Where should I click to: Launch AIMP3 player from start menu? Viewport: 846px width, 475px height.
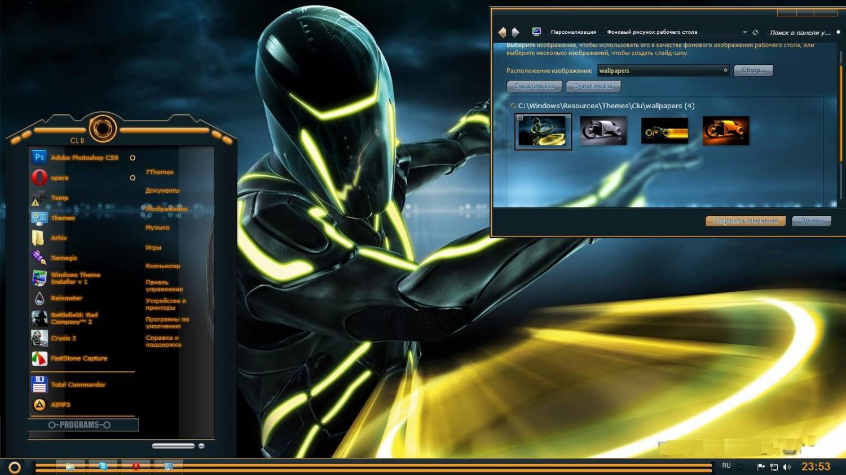point(60,405)
